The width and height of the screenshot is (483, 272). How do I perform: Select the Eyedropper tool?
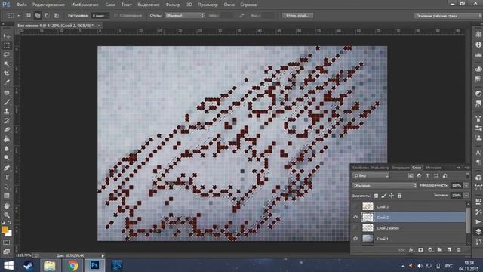(x=7, y=82)
